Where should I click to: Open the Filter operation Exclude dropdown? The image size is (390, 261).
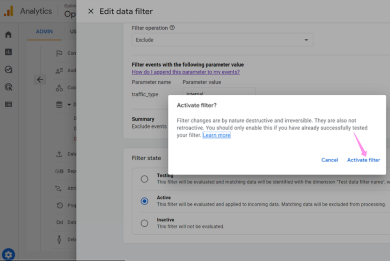(x=222, y=40)
